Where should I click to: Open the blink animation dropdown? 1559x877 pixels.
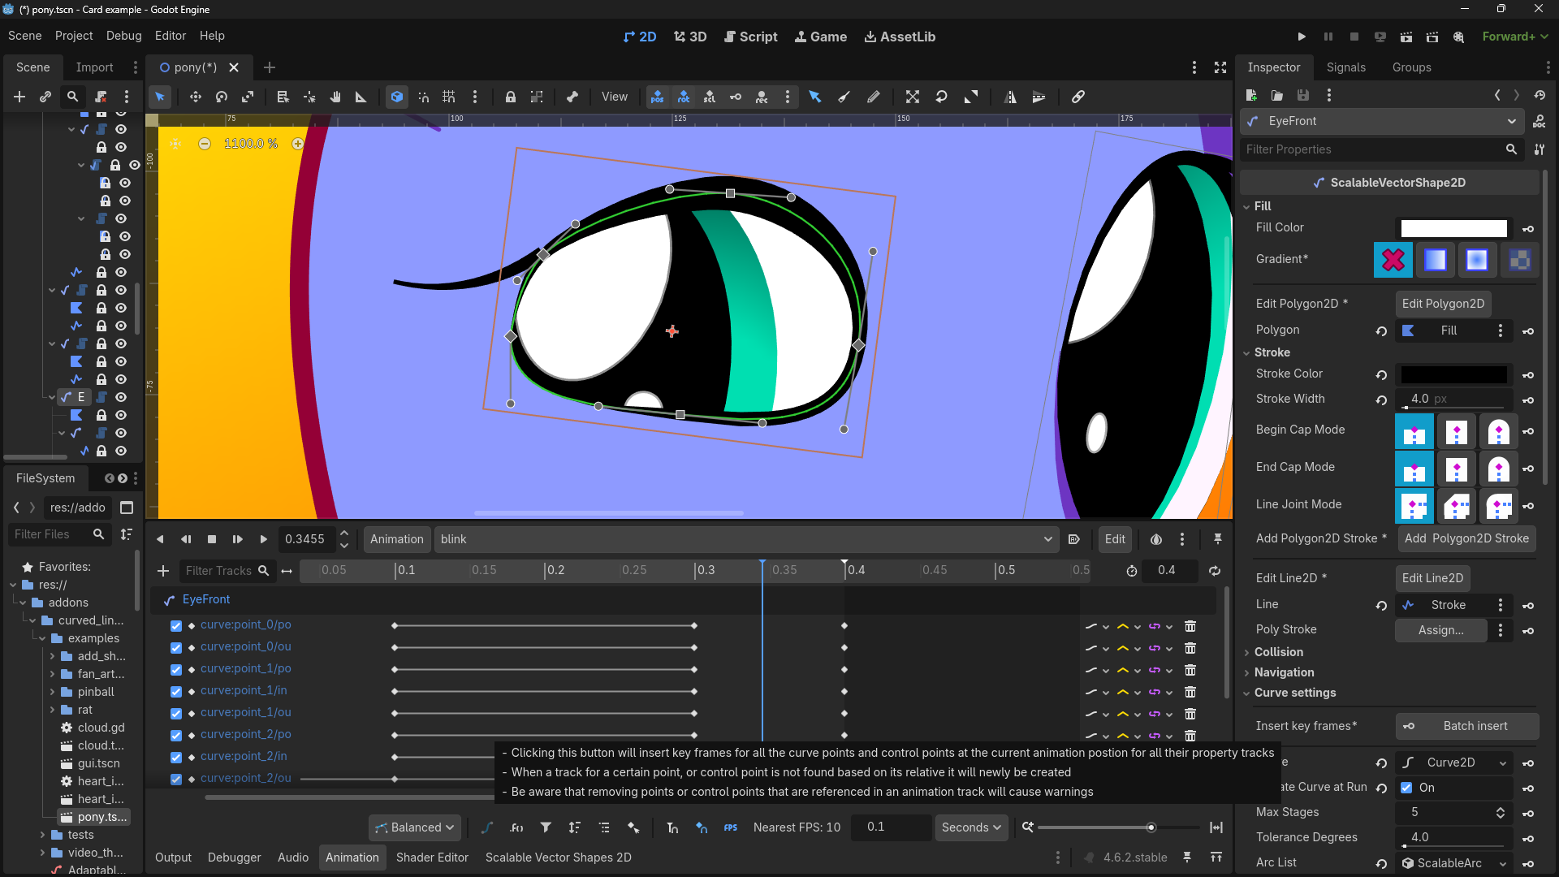point(746,539)
